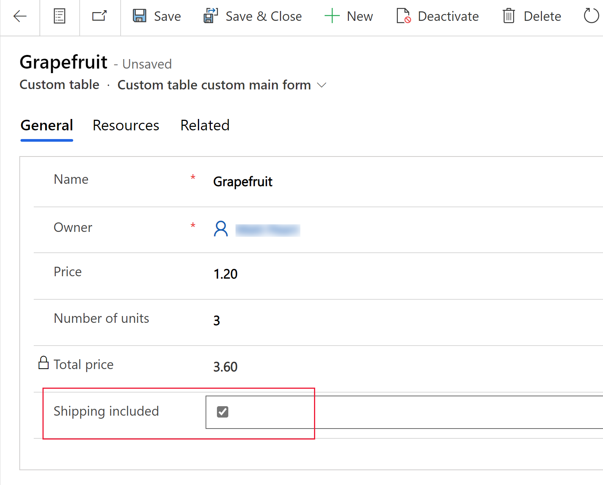
Task: Uncheck the Shipping included checkbox
Action: tap(223, 411)
